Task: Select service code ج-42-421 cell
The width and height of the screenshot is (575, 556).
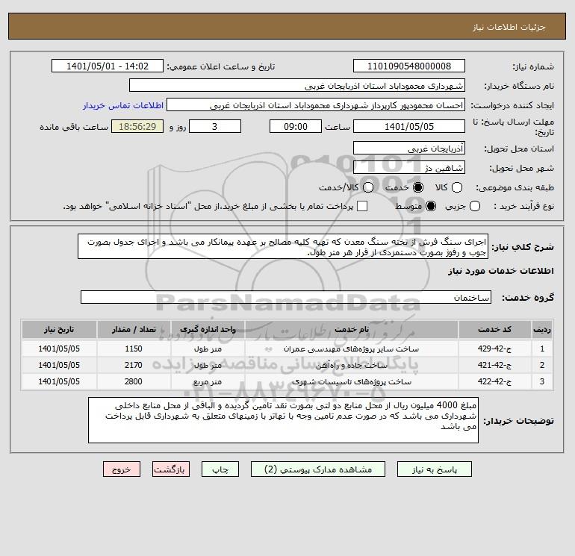Action: (494, 365)
